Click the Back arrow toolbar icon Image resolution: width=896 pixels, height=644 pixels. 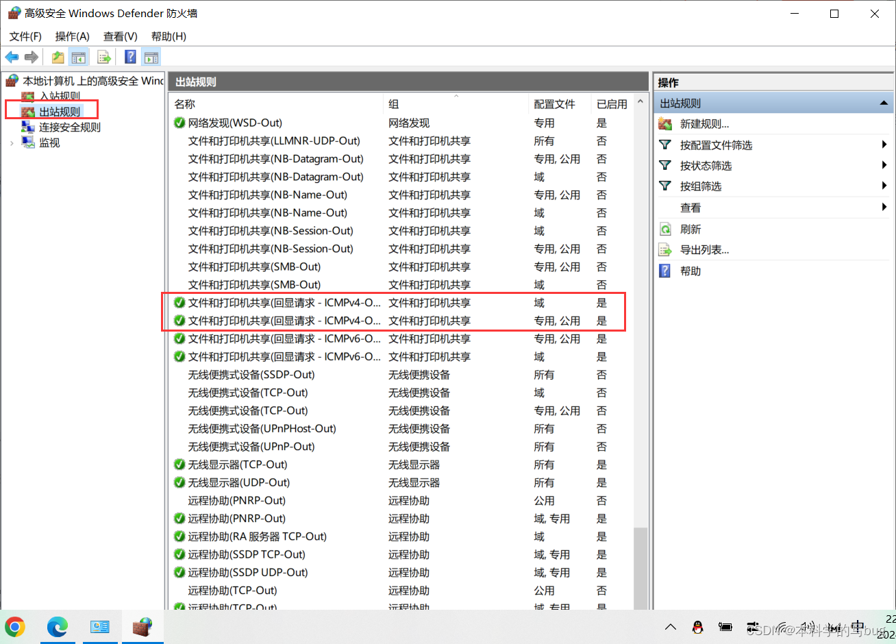coord(12,58)
